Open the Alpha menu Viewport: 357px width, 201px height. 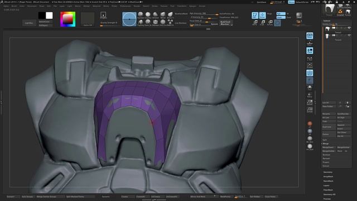(x=6, y=6)
